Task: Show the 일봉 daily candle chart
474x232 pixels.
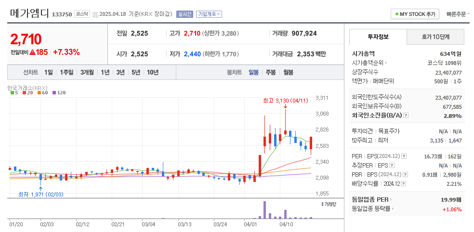Action: pos(253,73)
